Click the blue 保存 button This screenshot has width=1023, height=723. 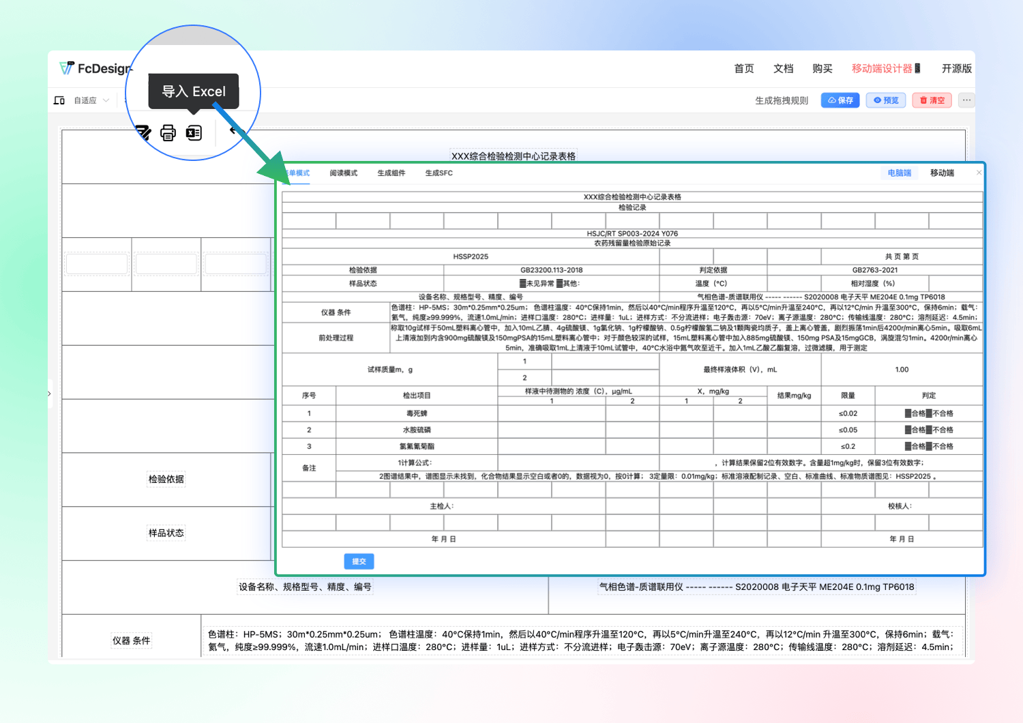coord(840,100)
